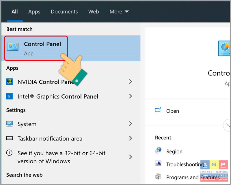Viewport: 231px width, 185px height.
Task: Click the NVIDIA Control Panel icon
Action: 10,82
